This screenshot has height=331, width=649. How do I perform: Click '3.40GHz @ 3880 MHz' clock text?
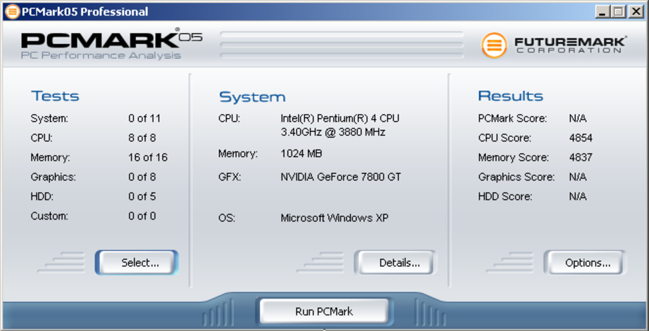click(333, 133)
